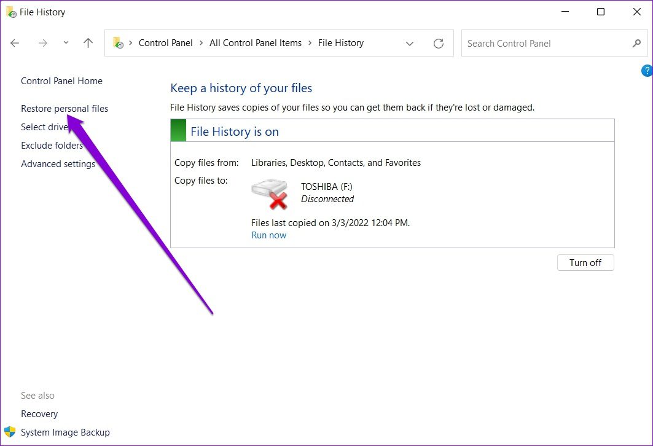Select All Control Panel Items breadcrumb

(256, 43)
